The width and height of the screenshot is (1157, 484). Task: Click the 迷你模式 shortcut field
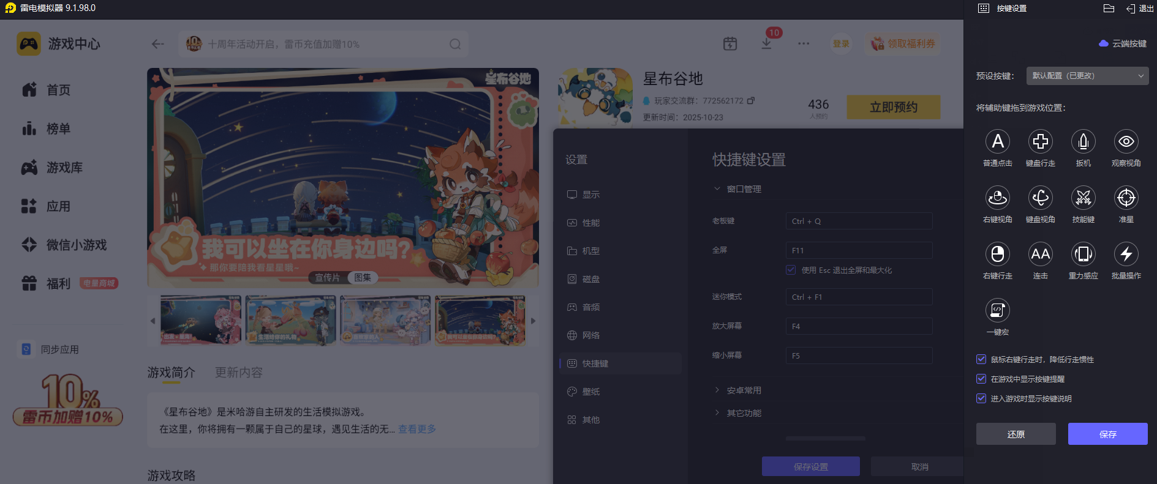coord(859,297)
